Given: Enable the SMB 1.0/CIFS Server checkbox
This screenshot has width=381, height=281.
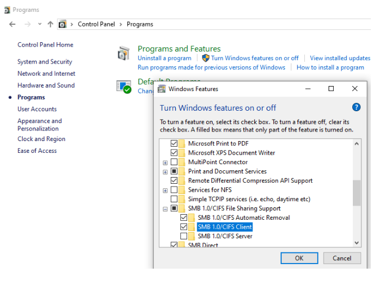Looking at the screenshot, I should tap(184, 235).
